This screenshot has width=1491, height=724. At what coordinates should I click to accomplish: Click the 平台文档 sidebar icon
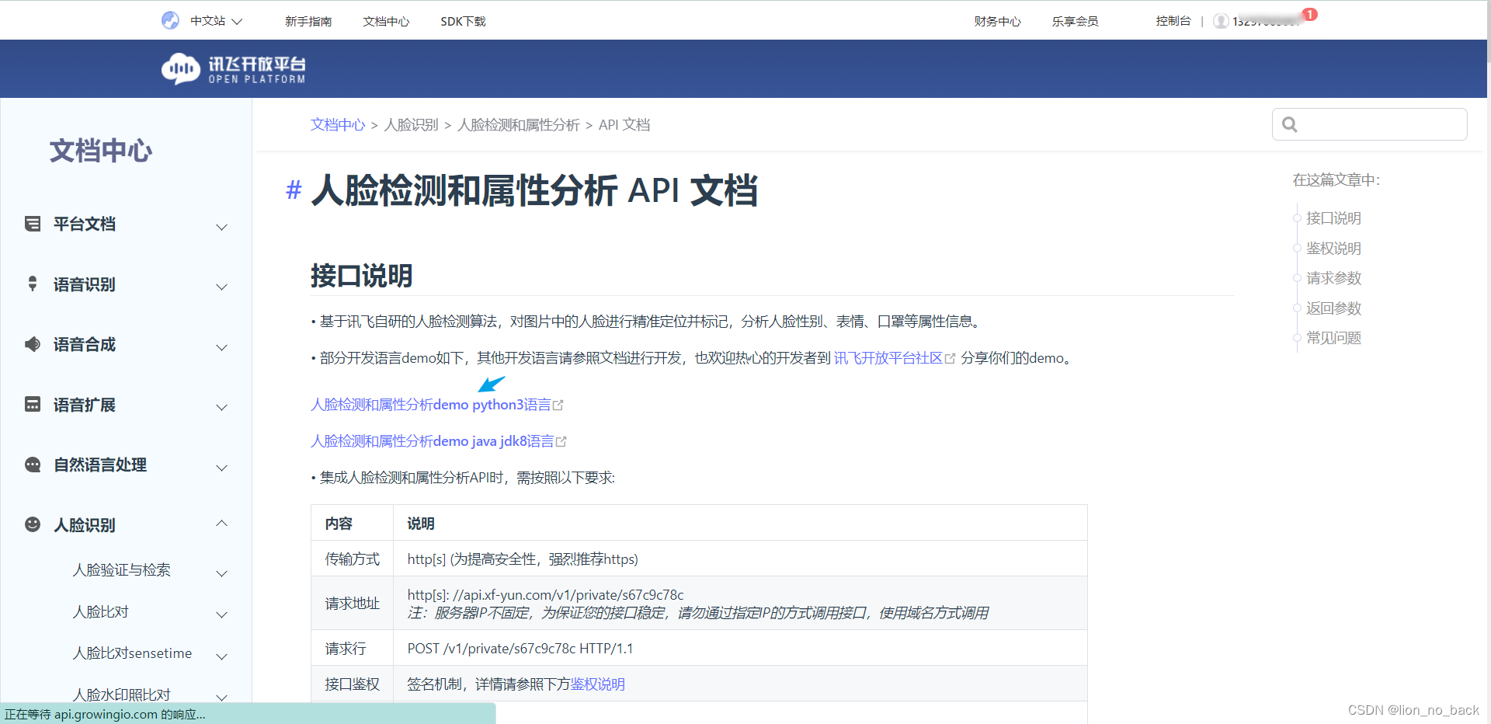[33, 224]
